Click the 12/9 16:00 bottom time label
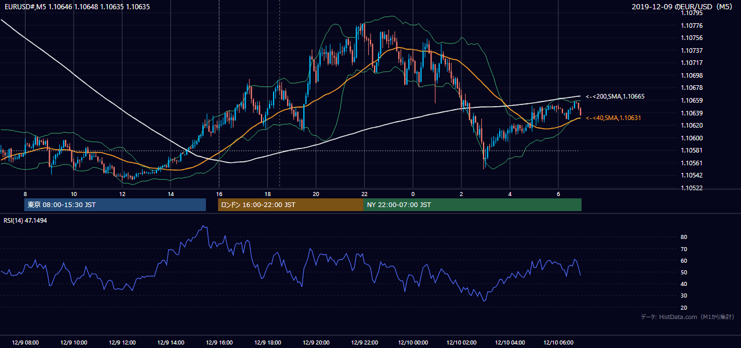 click(219, 343)
